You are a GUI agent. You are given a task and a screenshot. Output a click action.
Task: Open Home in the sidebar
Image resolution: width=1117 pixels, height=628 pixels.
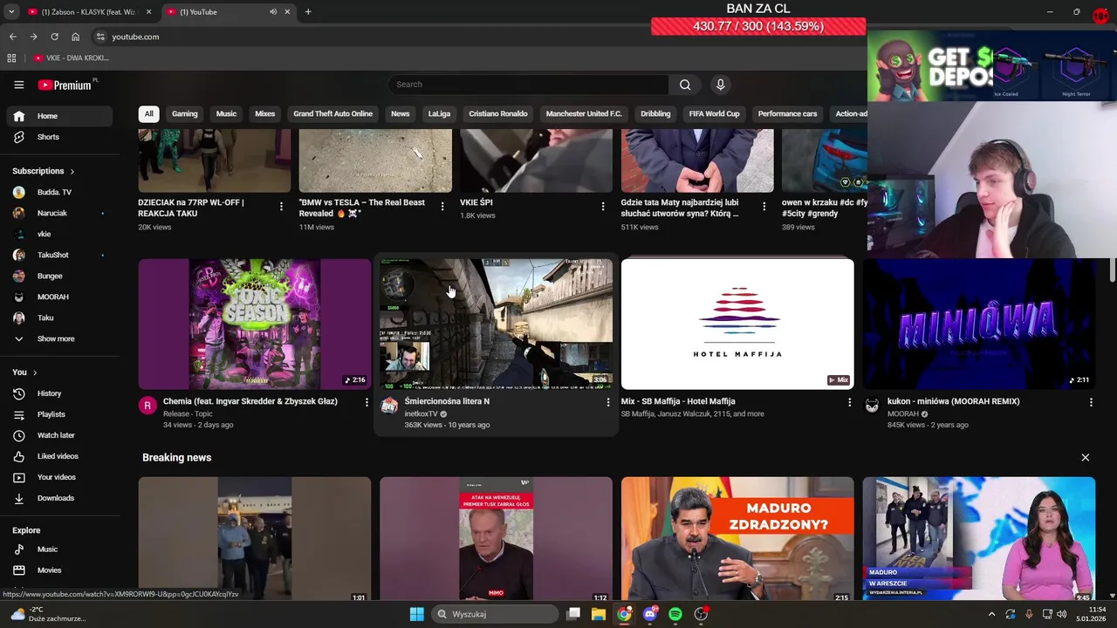point(60,116)
